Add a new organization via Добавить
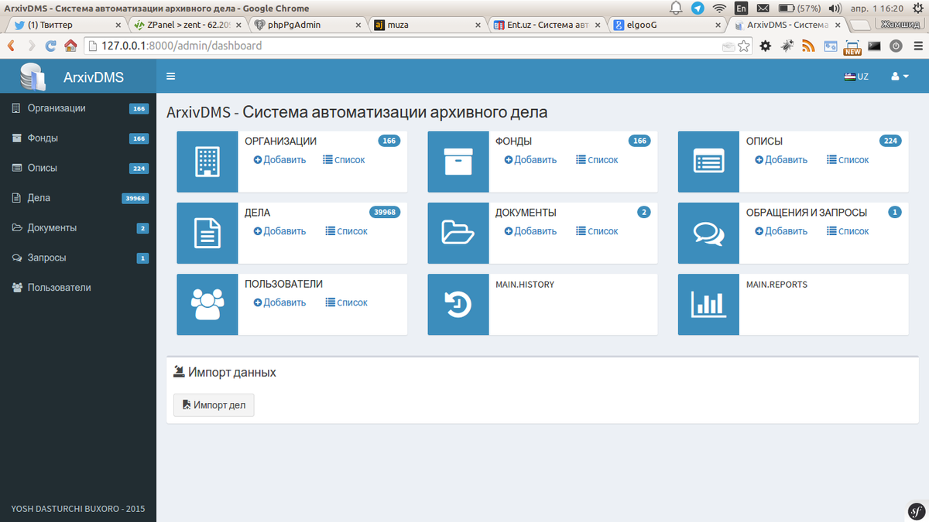929x522 pixels. (279, 160)
